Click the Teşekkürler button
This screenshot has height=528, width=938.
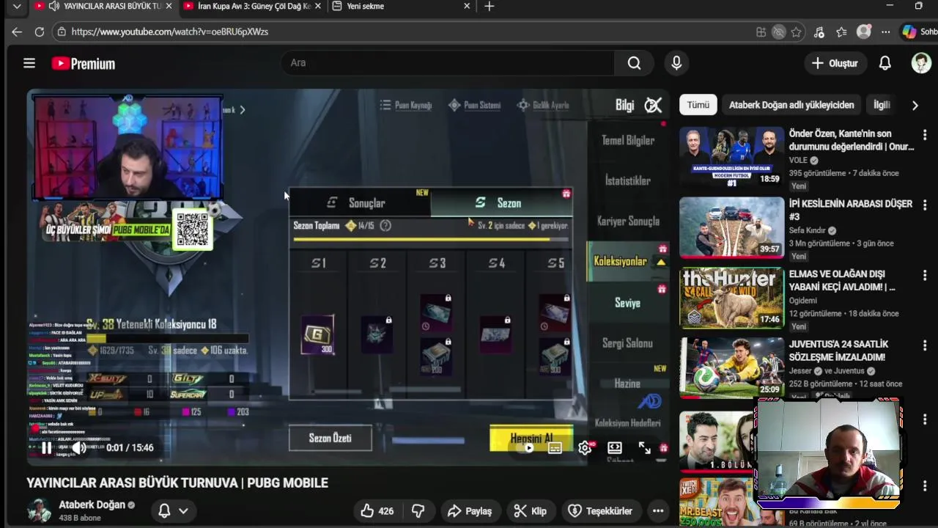(600, 511)
